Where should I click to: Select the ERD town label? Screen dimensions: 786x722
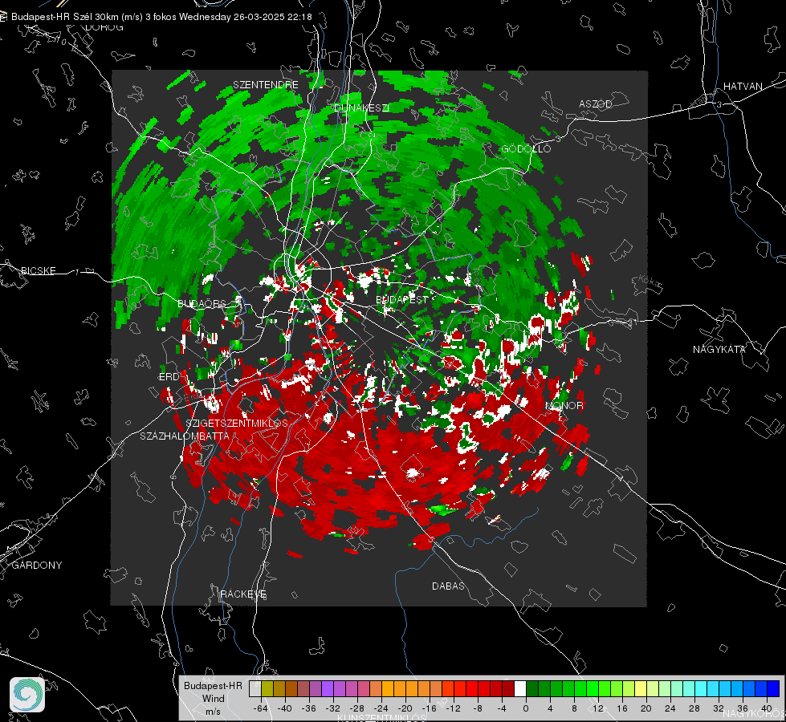[x=169, y=377]
